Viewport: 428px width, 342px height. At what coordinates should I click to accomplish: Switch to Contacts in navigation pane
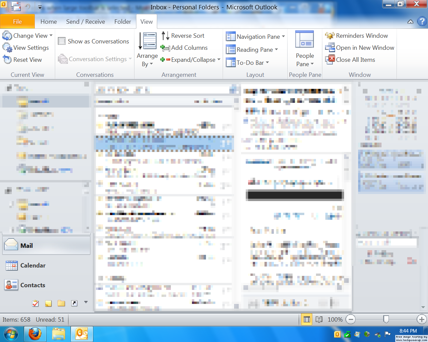tap(46, 285)
